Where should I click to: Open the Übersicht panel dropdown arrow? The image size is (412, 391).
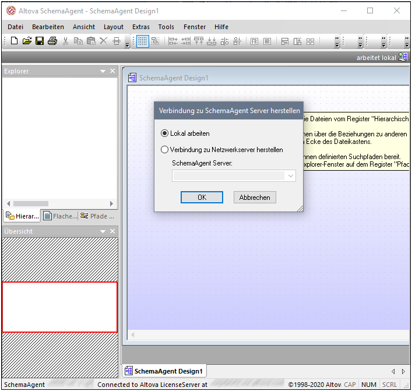point(103,231)
